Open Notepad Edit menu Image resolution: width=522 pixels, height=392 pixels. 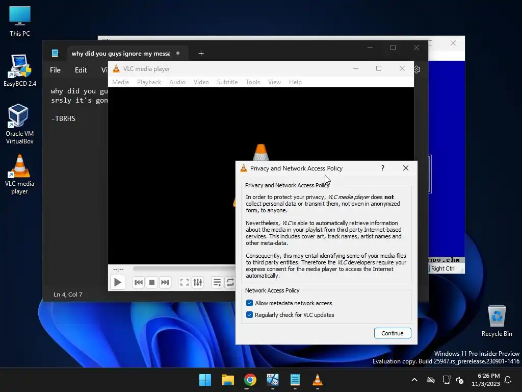pos(81,70)
